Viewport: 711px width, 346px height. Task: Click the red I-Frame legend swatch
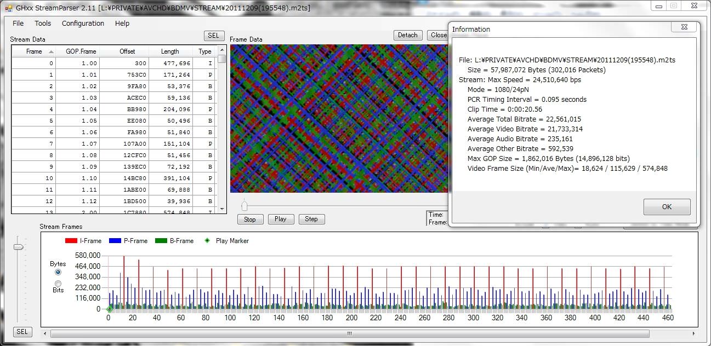(71, 241)
